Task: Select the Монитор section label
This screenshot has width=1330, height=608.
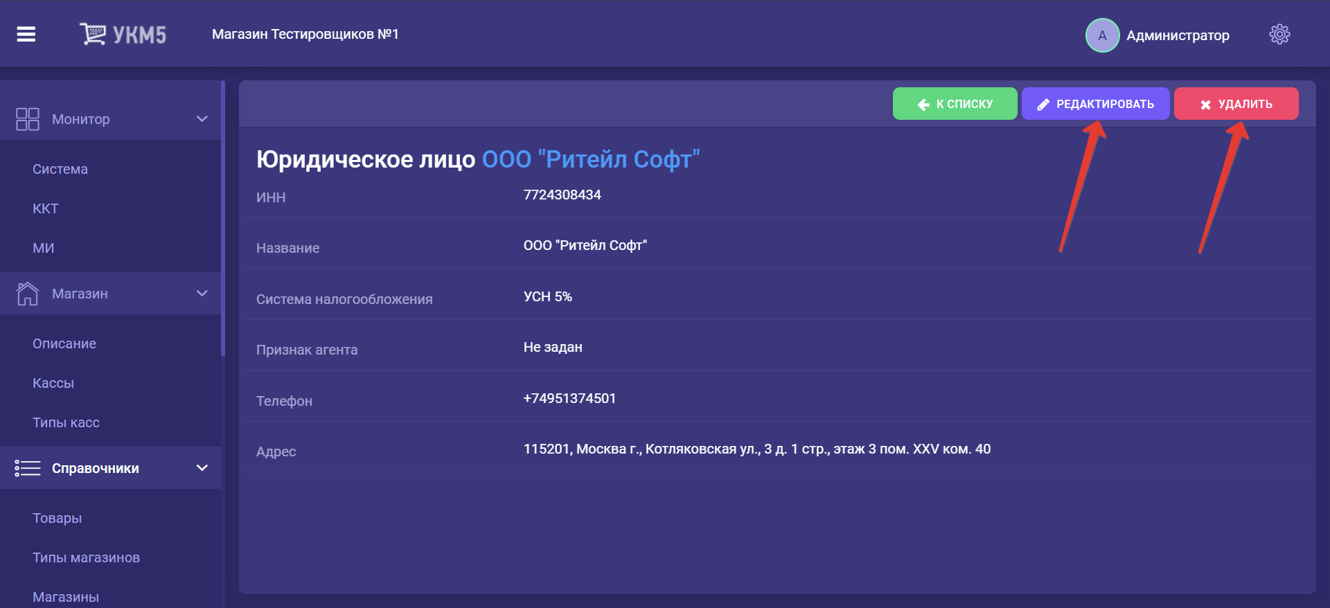Action: (x=81, y=119)
